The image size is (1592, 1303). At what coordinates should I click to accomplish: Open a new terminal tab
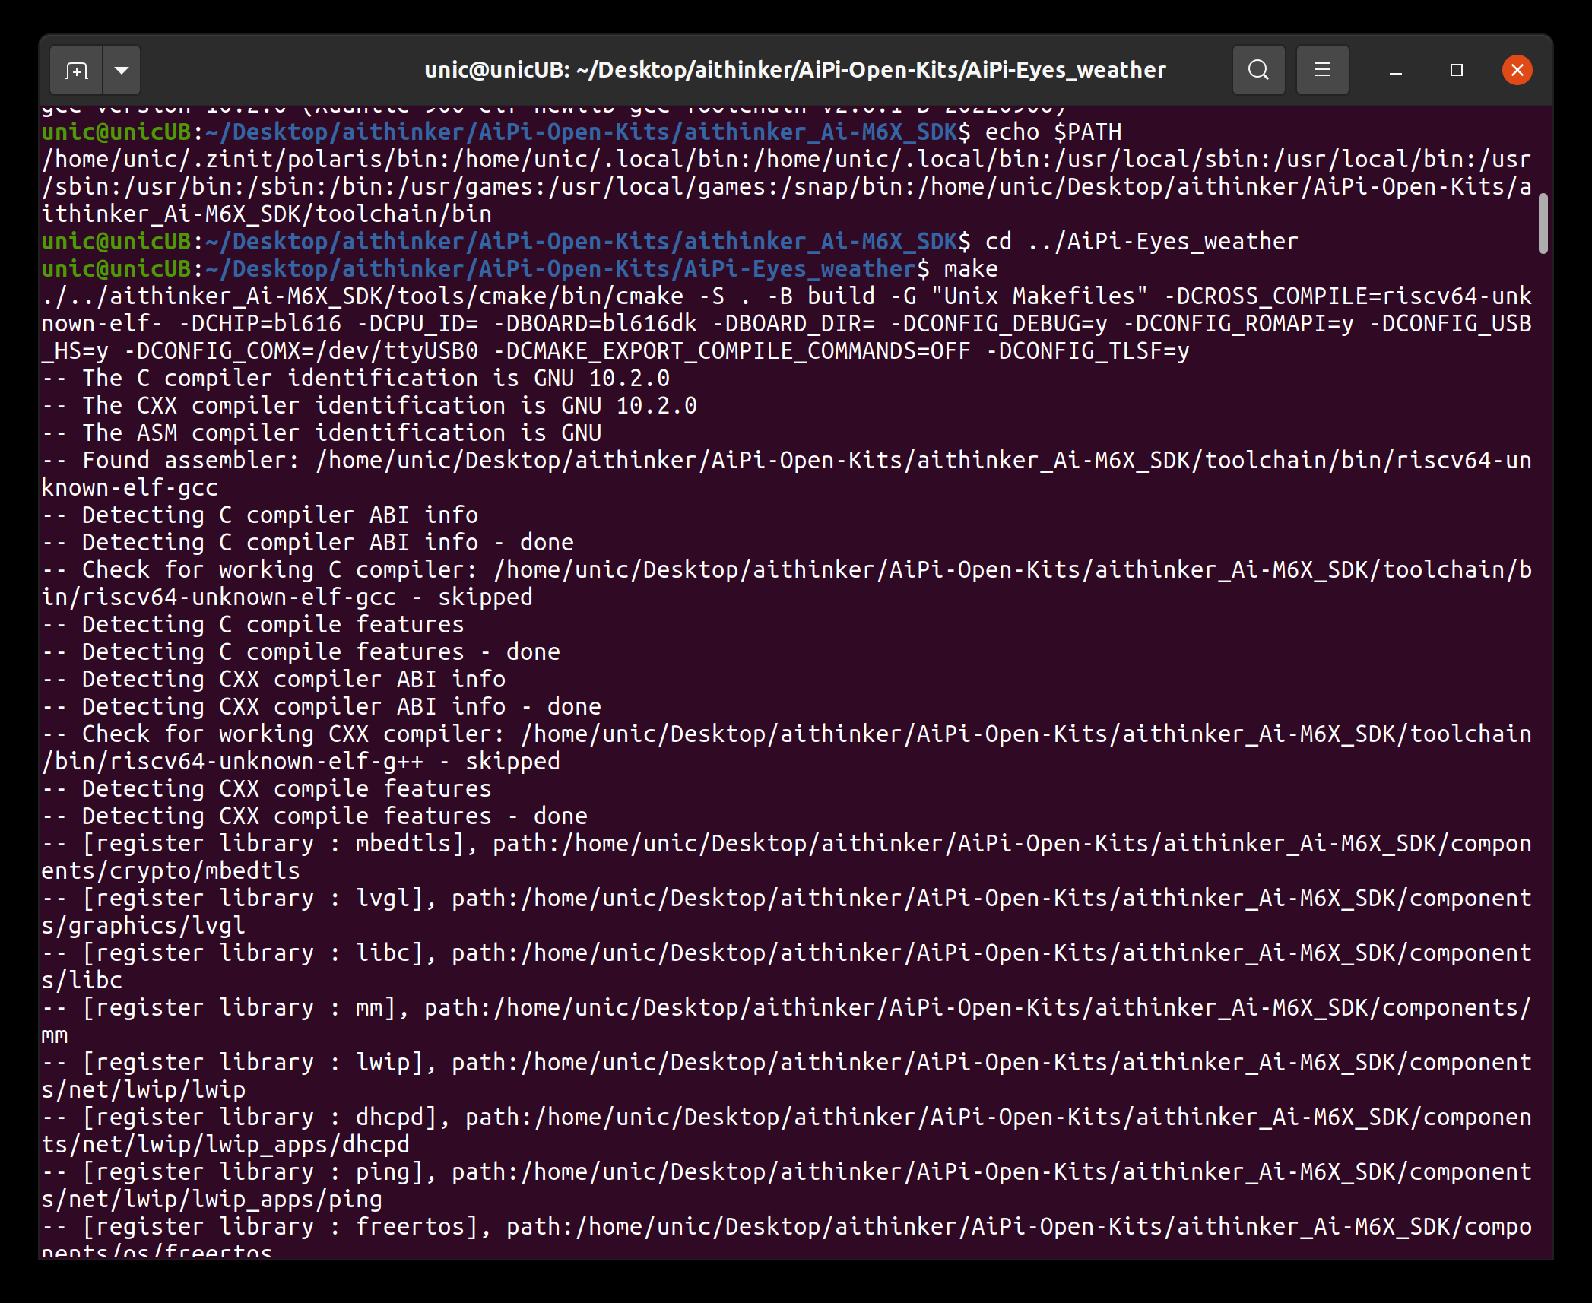click(76, 70)
